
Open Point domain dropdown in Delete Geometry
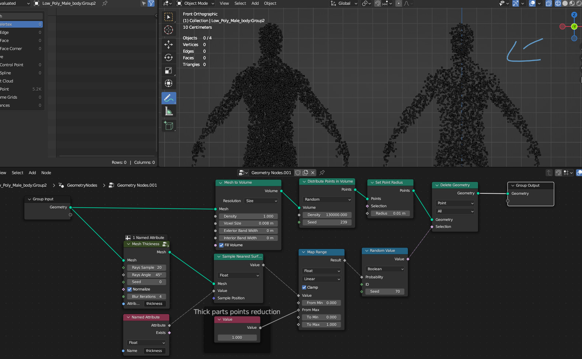point(455,203)
